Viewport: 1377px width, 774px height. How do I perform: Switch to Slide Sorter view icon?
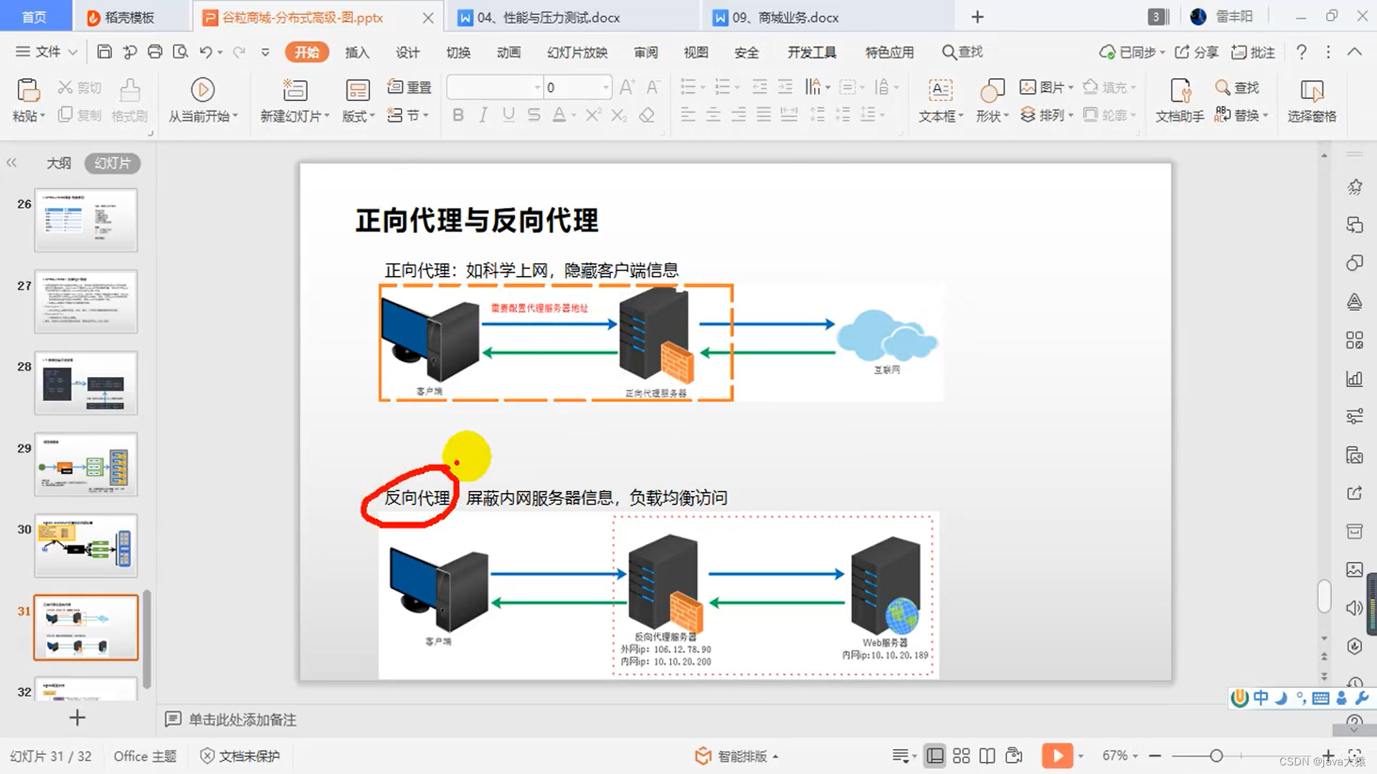click(x=961, y=755)
